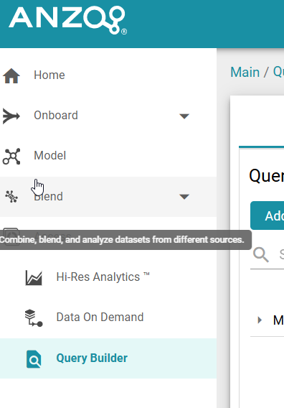284x408 pixels.
Task: Click the Home house icon
Action: click(x=11, y=75)
